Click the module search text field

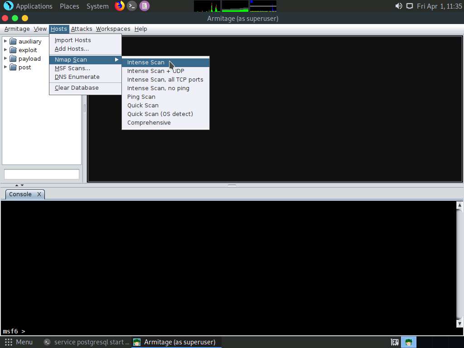pos(42,174)
